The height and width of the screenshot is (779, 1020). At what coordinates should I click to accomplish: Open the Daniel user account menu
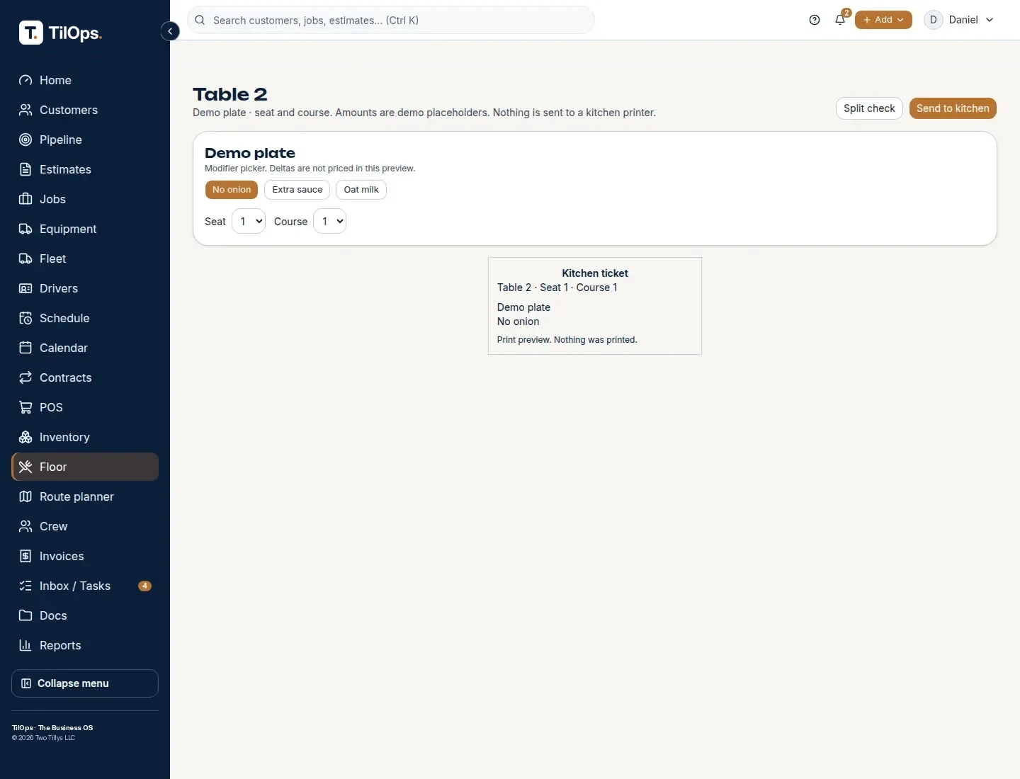point(960,20)
